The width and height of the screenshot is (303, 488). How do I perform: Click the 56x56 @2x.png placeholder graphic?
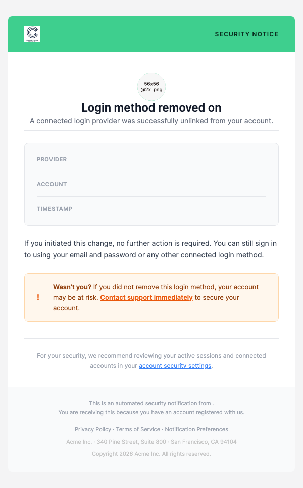click(151, 87)
